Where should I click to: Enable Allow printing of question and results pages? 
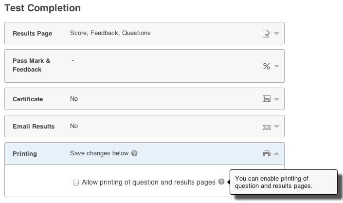[76, 183]
